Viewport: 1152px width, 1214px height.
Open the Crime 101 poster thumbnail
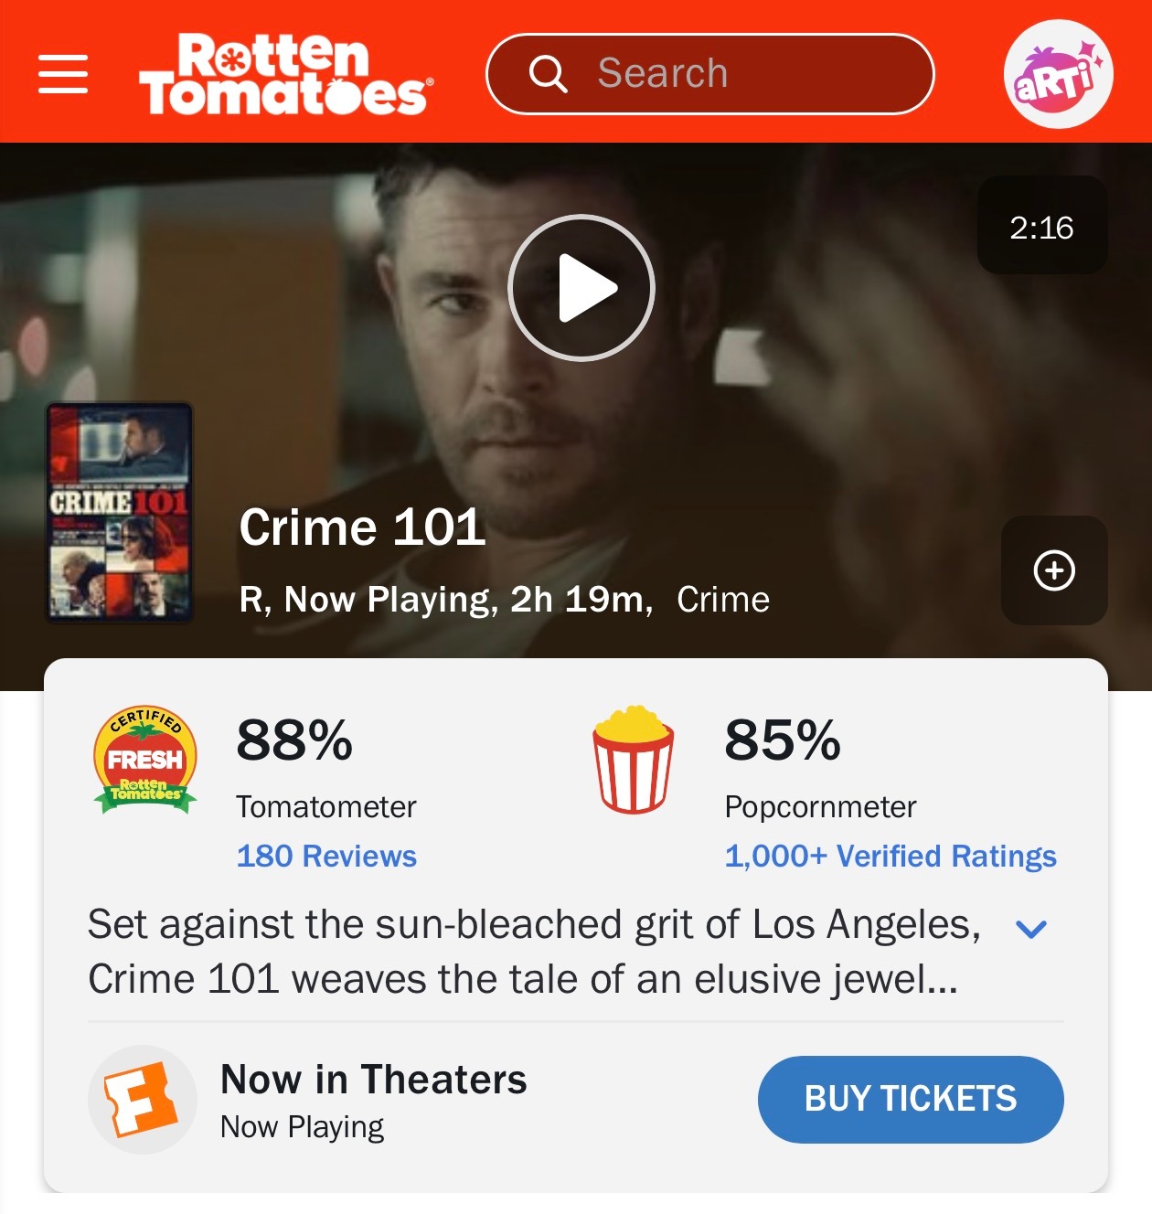click(120, 513)
